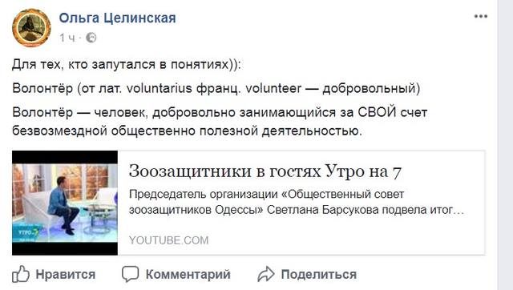
Task: Click the word "добровольный" in the definition line
Action: pos(369,89)
